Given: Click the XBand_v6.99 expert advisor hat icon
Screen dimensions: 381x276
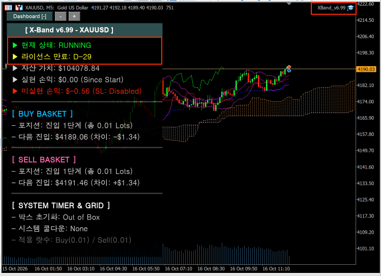Looking at the screenshot, I should coord(350,8).
